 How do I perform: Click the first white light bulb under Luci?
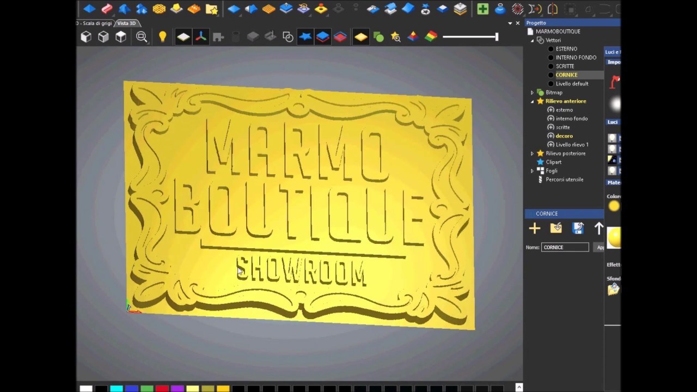(612, 138)
